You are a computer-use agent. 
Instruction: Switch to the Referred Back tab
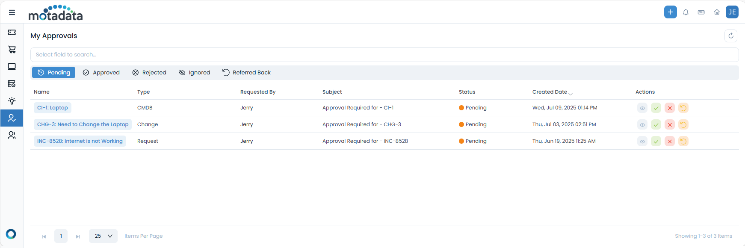pyautogui.click(x=246, y=73)
